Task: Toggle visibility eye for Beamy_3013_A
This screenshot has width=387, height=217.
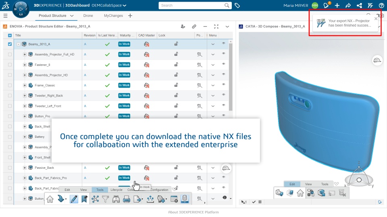Action: (224, 43)
